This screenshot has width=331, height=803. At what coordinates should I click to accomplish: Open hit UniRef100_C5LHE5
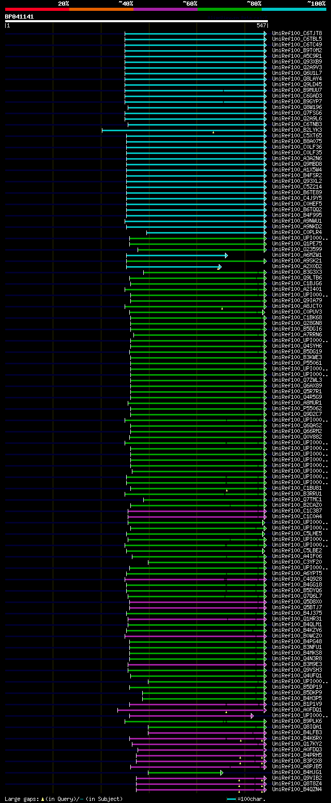(x=297, y=533)
